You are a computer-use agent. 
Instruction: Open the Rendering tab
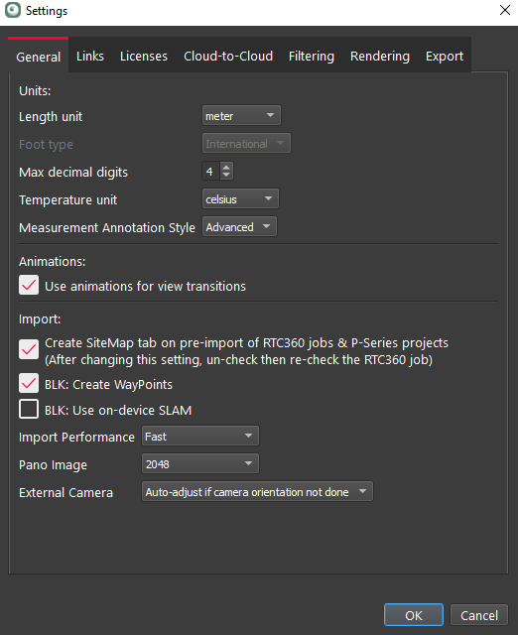click(x=379, y=56)
